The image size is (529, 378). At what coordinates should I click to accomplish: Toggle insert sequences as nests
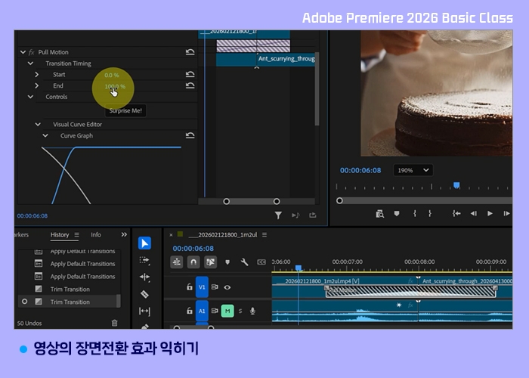176,262
